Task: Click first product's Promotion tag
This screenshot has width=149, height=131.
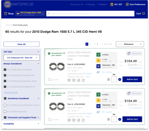Action: 134,53
